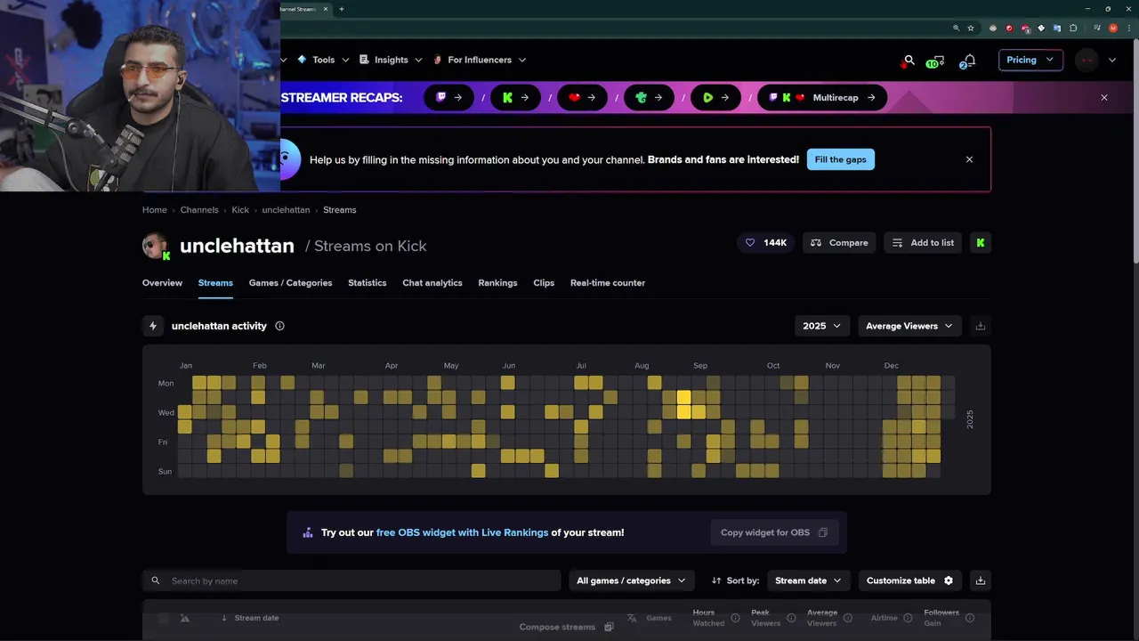Screen dimensions: 1139x641
Task: Click the Fill the gaps button
Action: (x=841, y=159)
